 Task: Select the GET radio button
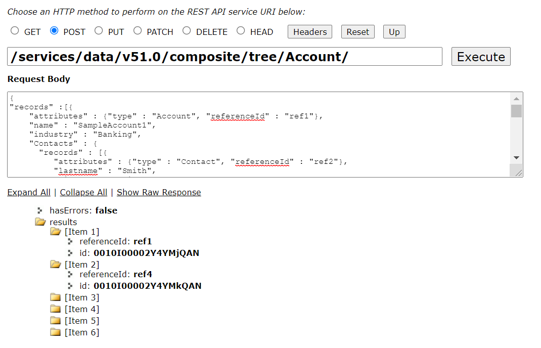pyautogui.click(x=15, y=31)
